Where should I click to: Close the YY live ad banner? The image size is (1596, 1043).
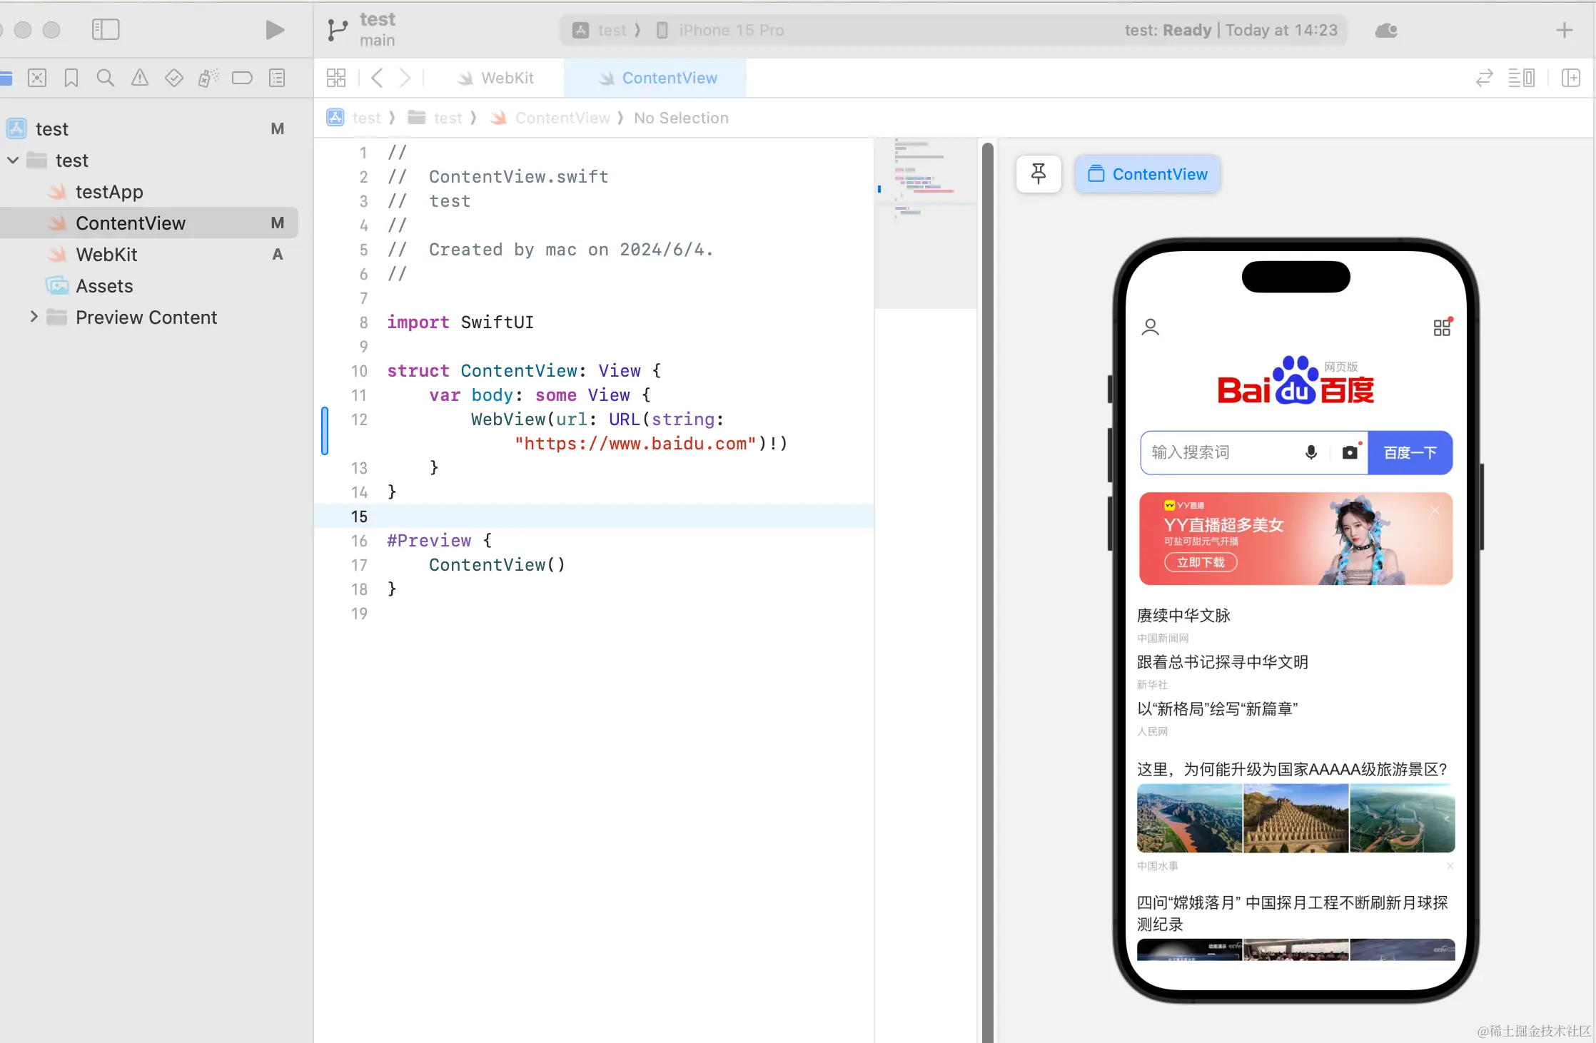point(1435,510)
